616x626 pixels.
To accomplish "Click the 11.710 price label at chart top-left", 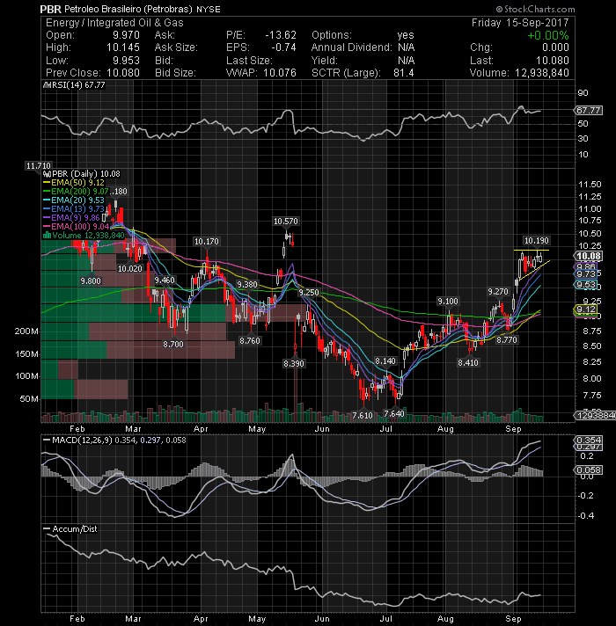I will click(39, 165).
